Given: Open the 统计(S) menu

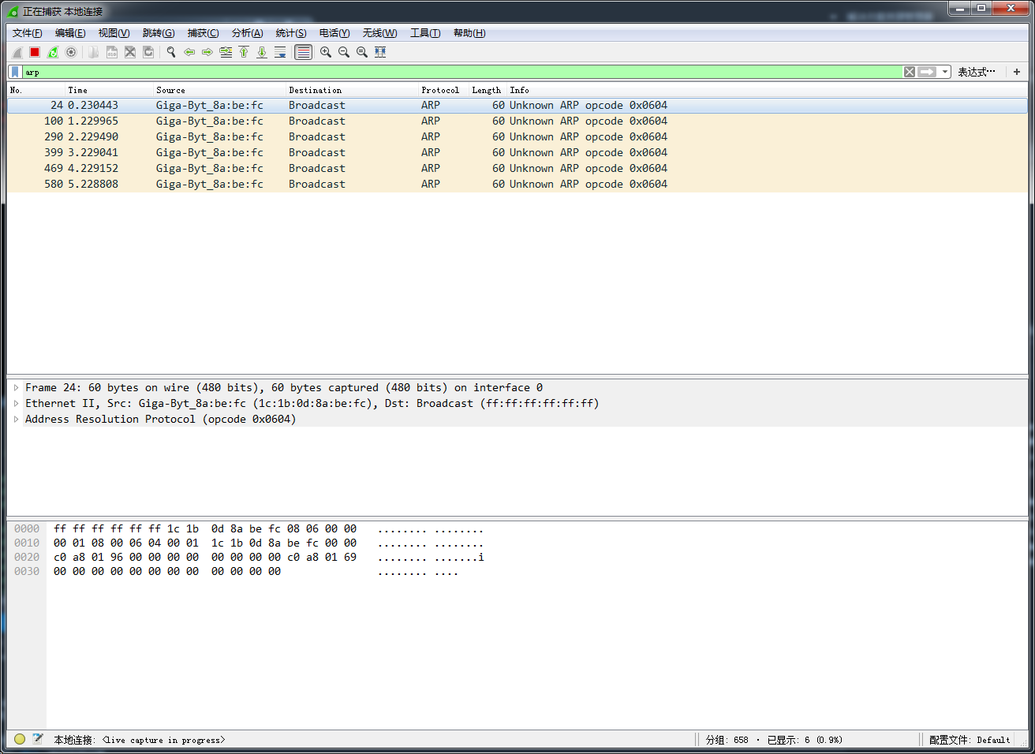Looking at the screenshot, I should (x=290, y=32).
